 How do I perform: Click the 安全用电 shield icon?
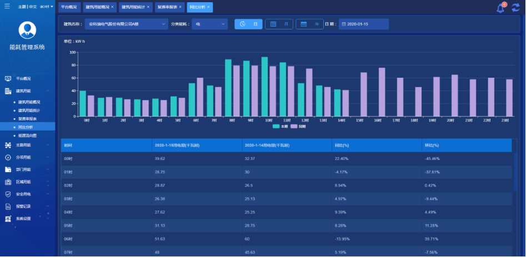pos(8,194)
